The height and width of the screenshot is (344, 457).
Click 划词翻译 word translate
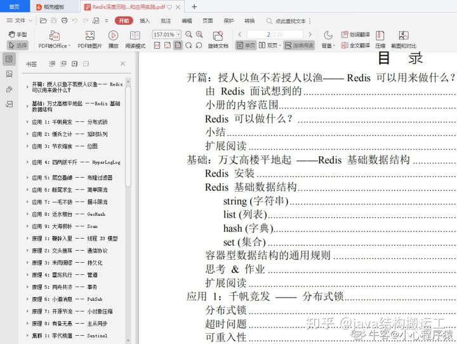[355, 34]
